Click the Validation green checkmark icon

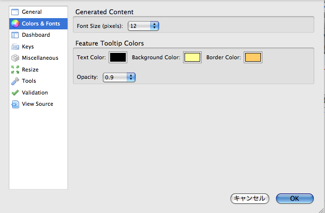pos(15,93)
